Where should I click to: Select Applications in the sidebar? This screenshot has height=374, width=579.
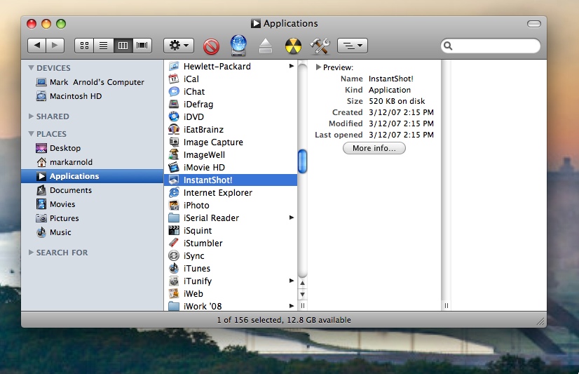92,176
